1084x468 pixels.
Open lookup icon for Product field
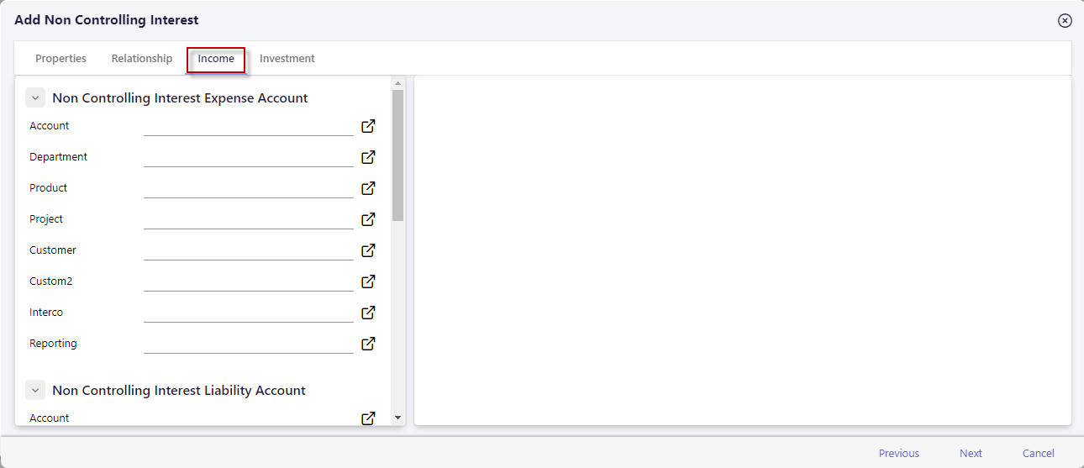click(368, 188)
